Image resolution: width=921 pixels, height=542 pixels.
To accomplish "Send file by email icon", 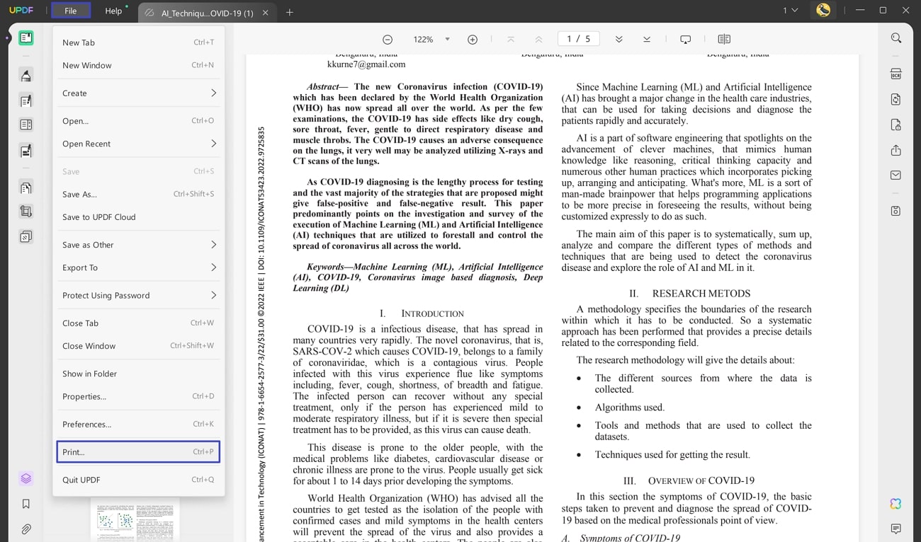I will click(x=896, y=175).
